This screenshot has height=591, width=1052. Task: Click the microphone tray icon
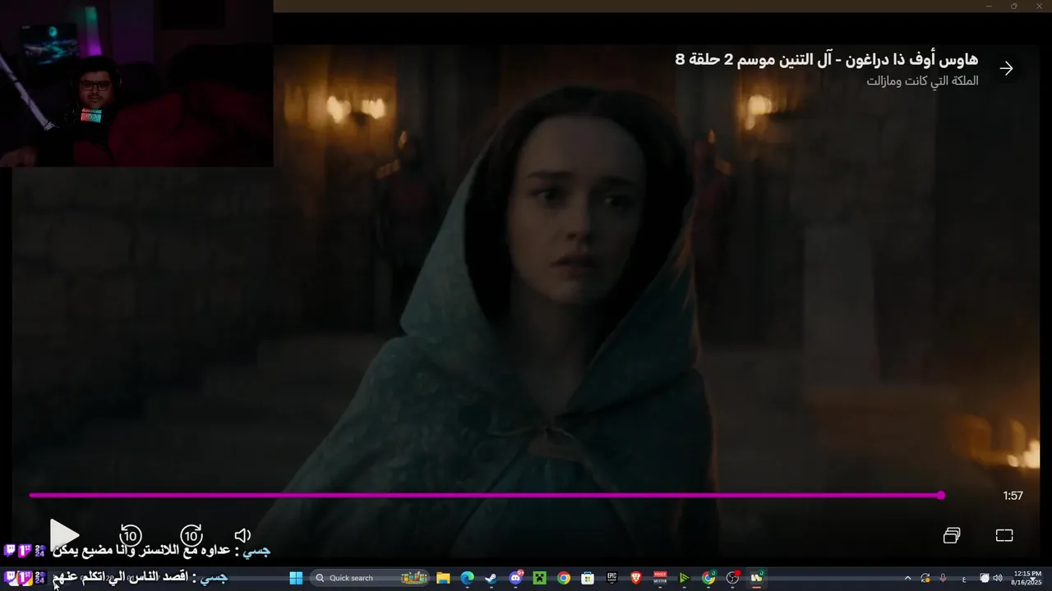pyautogui.click(x=943, y=578)
